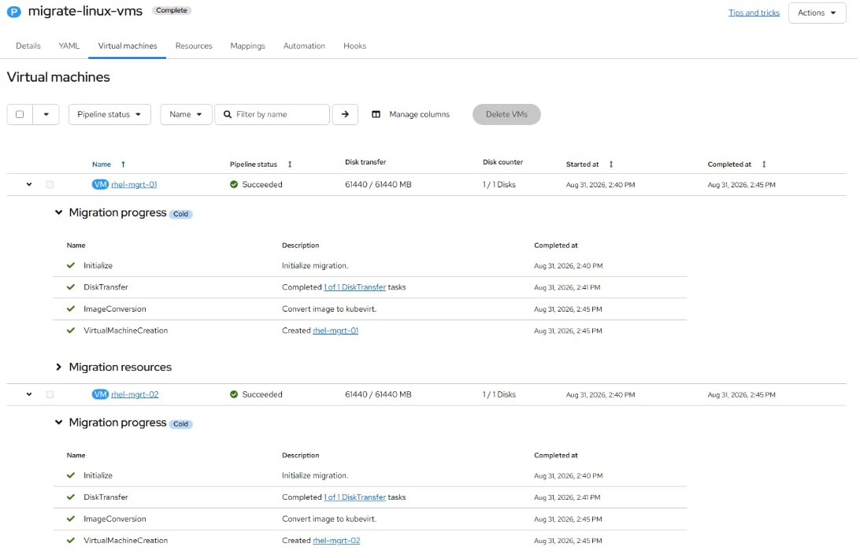Click the Manage columns button label

(x=419, y=115)
